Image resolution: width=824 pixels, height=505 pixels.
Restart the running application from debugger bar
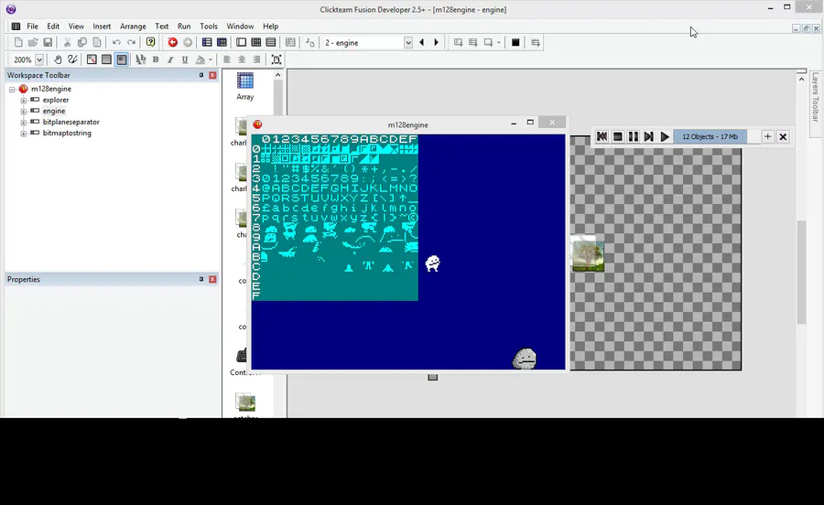(x=602, y=136)
